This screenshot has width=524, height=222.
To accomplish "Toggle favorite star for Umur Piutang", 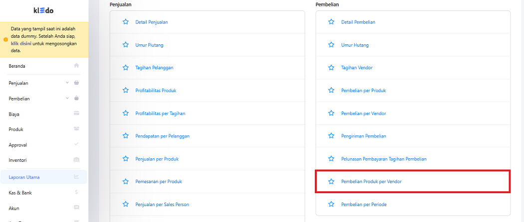I will pos(126,45).
